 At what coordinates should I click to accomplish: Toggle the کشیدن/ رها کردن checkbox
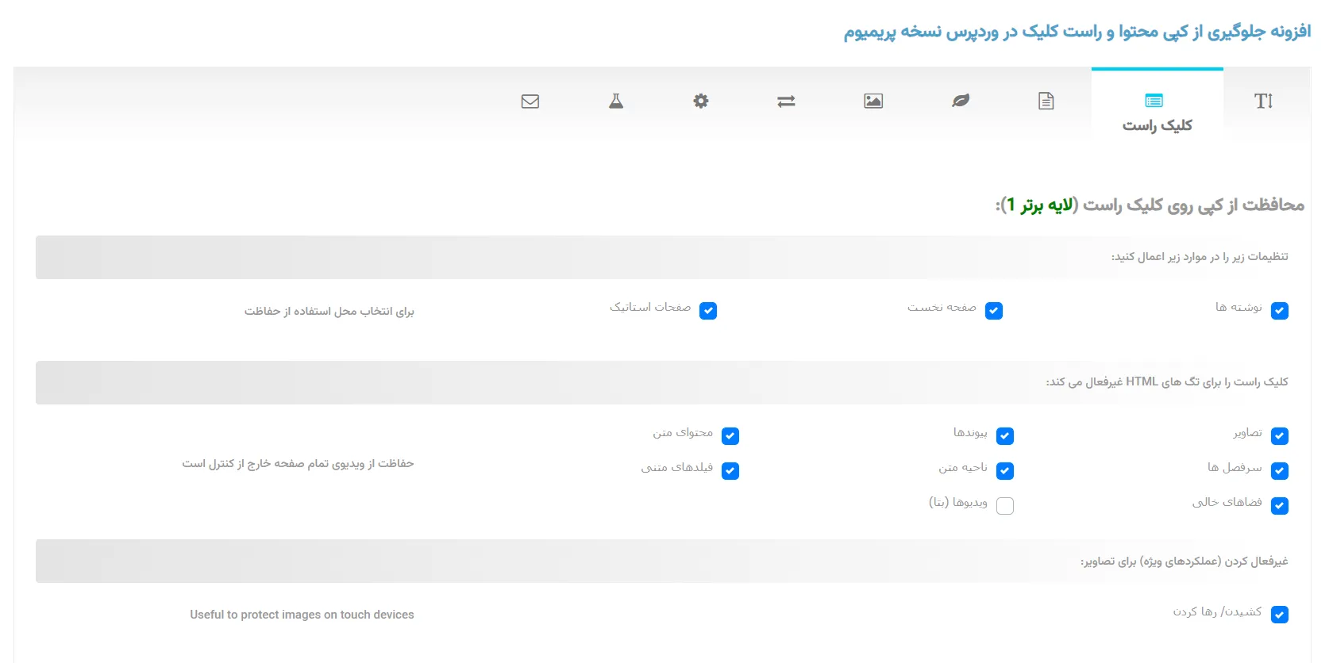[x=1280, y=615]
